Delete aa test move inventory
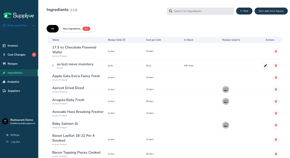This screenshot has width=290, height=158. click(276, 65)
